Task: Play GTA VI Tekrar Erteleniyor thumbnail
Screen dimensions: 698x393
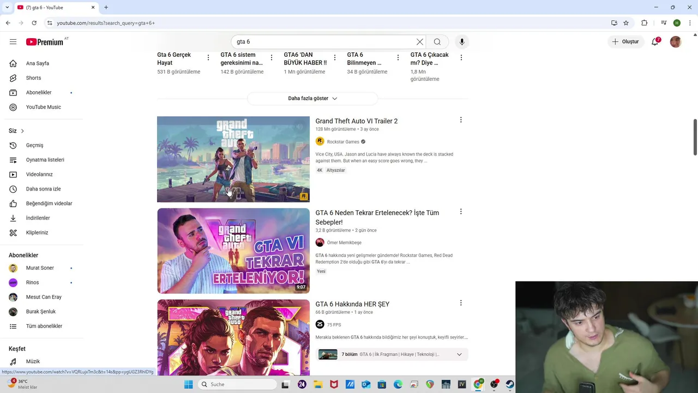Action: (x=233, y=251)
